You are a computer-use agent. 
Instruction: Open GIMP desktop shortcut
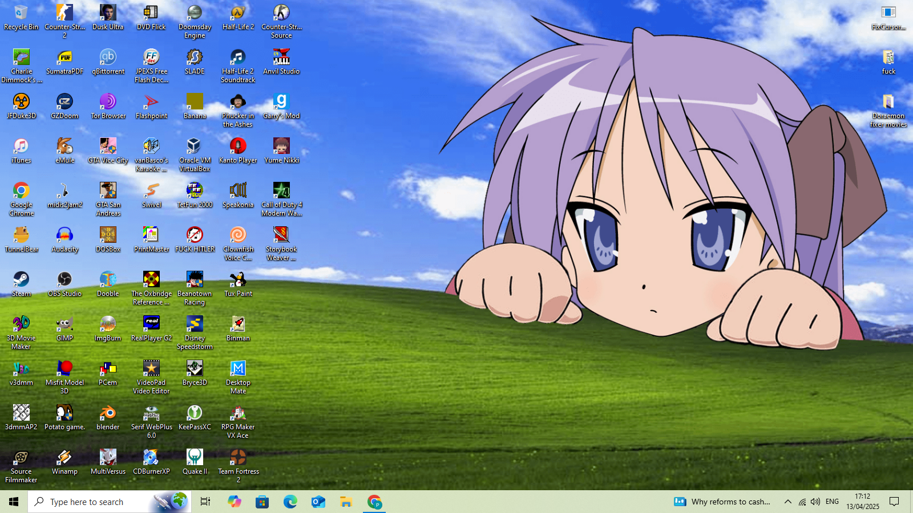coord(64,328)
